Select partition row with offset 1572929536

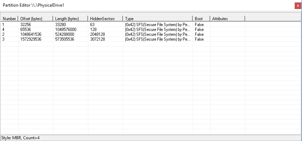[151, 39]
